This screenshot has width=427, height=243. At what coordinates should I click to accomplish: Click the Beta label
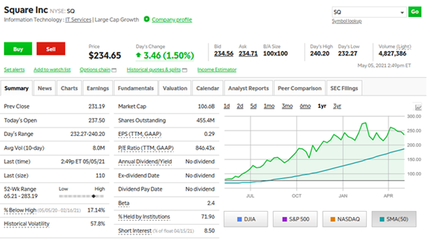point(124,203)
